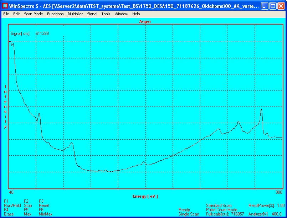This screenshot has height=218, width=287.
Task: Maximize the WinSpectro window
Action: pyautogui.click(x=272, y=6)
